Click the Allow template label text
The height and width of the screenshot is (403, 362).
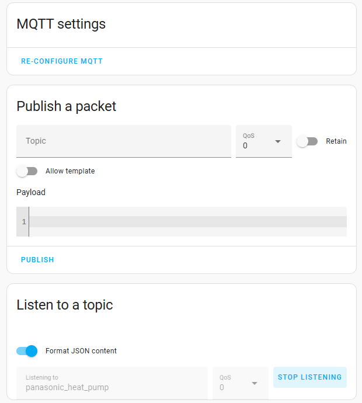coord(70,171)
